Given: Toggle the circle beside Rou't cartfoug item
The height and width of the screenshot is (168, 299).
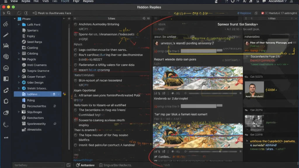Looking at the screenshot, I should 76,55.
